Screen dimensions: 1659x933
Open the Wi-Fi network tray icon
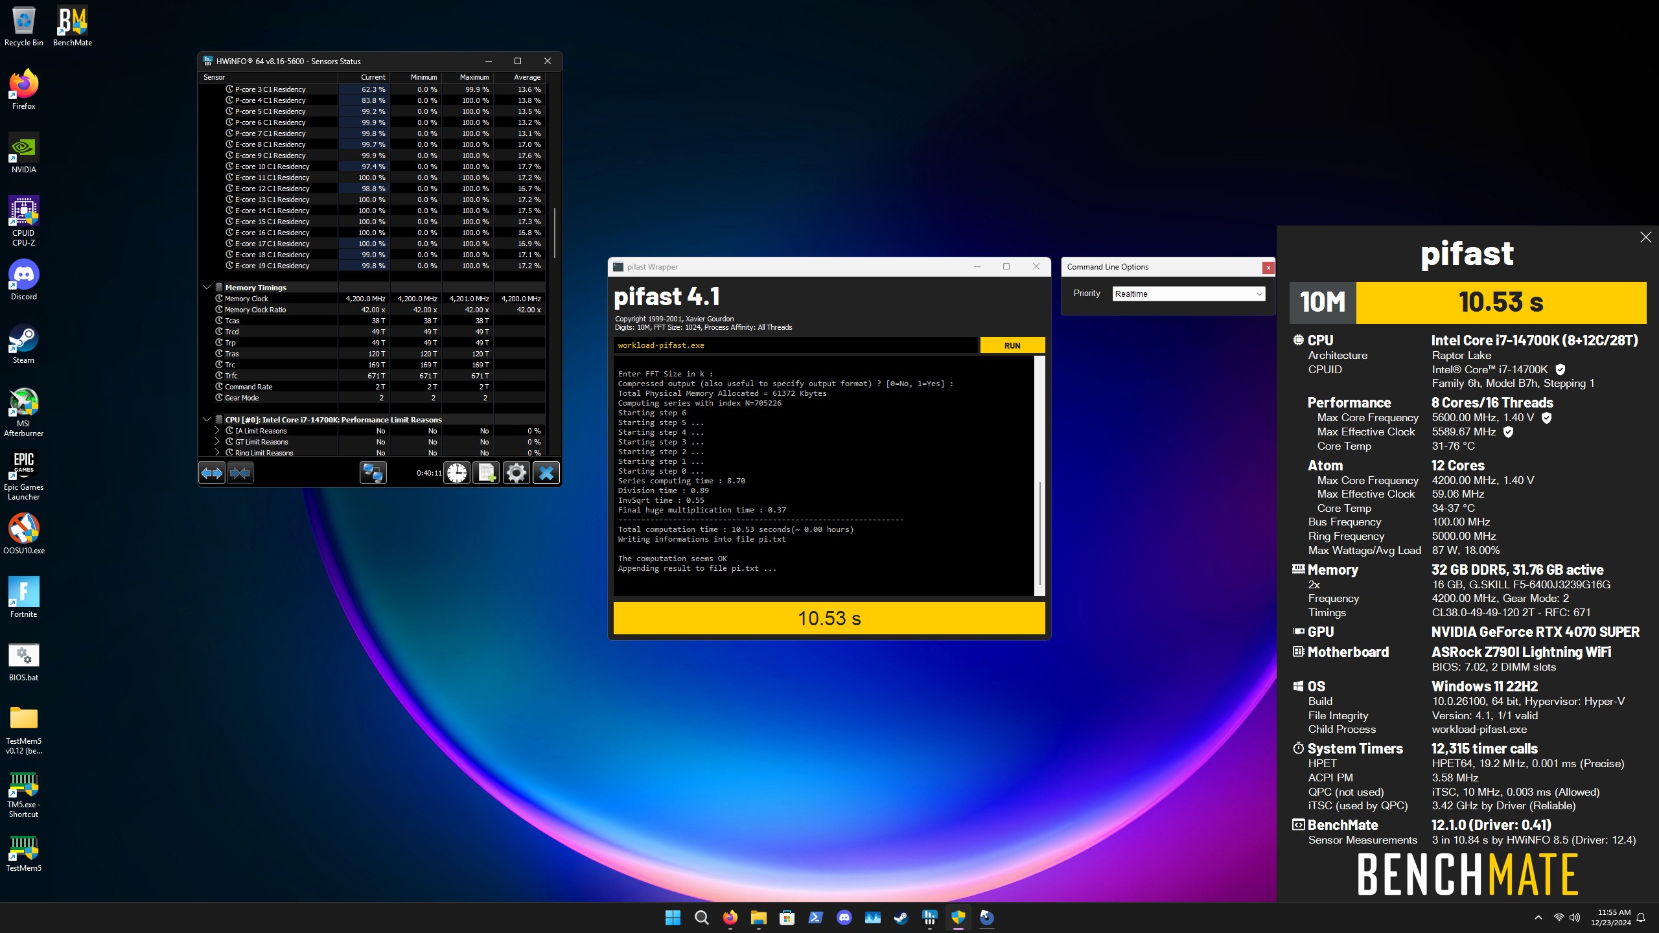click(1559, 917)
